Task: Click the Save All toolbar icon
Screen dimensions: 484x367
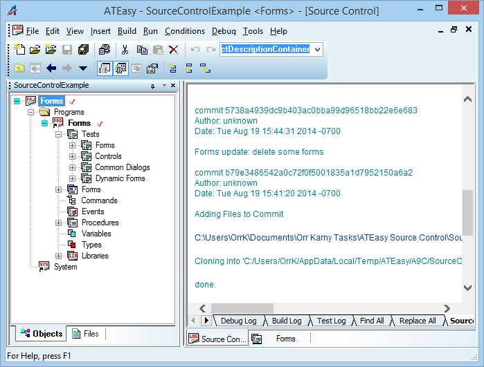Action: (83, 49)
